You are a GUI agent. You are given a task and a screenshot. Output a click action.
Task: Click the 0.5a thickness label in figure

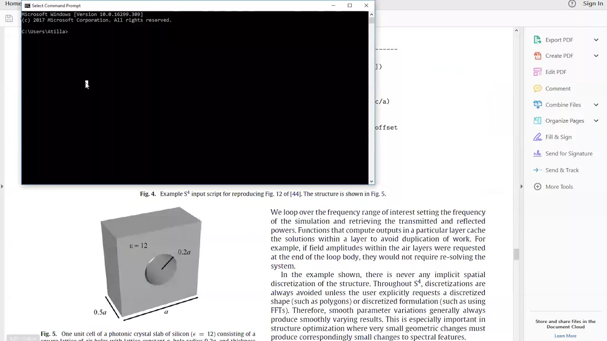(x=100, y=312)
